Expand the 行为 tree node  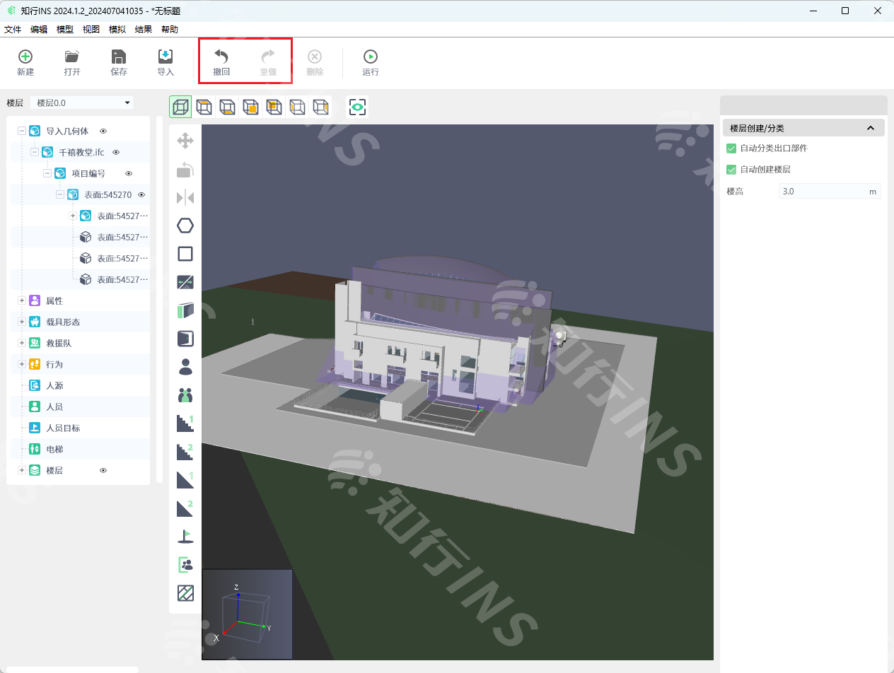click(x=22, y=364)
